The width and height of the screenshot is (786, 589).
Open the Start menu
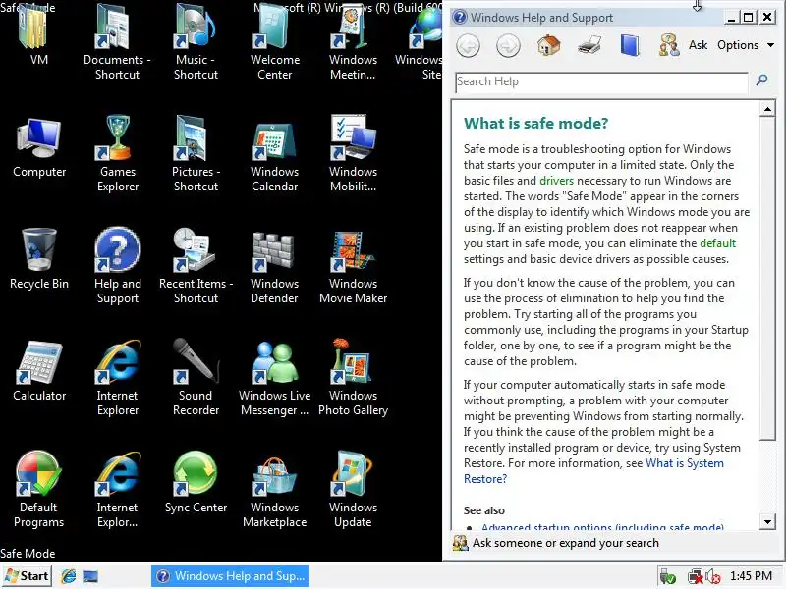(x=27, y=576)
